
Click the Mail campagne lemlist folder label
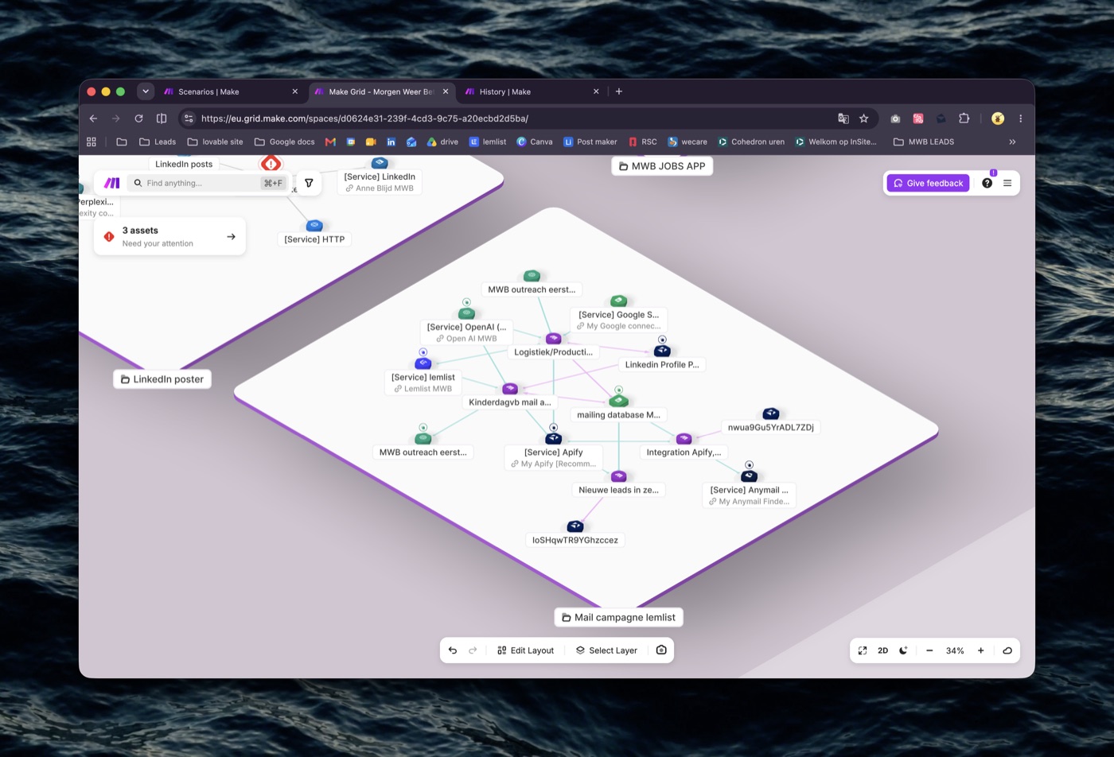pos(619,617)
